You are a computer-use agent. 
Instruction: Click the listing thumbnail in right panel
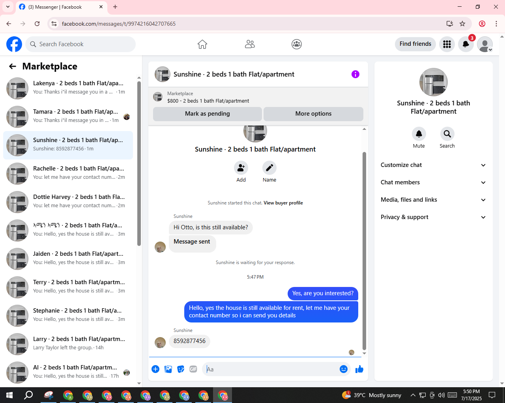434,82
